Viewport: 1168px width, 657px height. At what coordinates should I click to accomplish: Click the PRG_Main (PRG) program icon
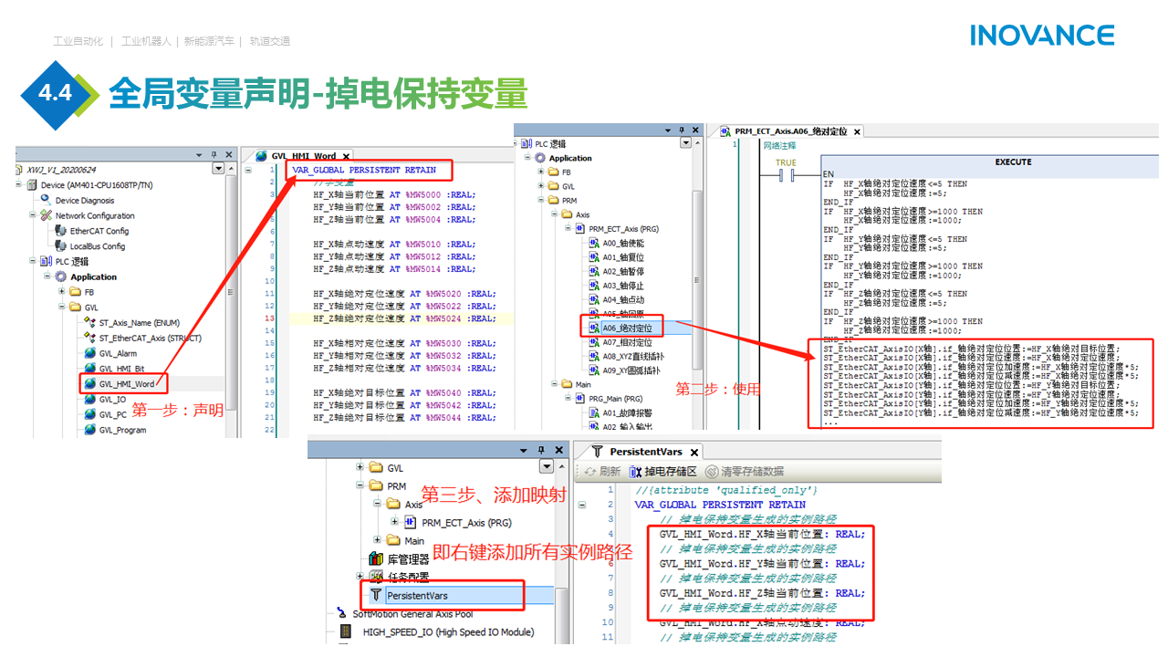579,399
